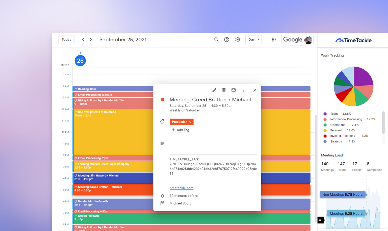388x231 pixels.
Task: Click the popup event title text
Action: [210, 100]
